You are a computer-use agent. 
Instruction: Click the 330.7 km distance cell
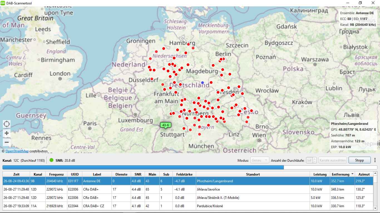342,206
